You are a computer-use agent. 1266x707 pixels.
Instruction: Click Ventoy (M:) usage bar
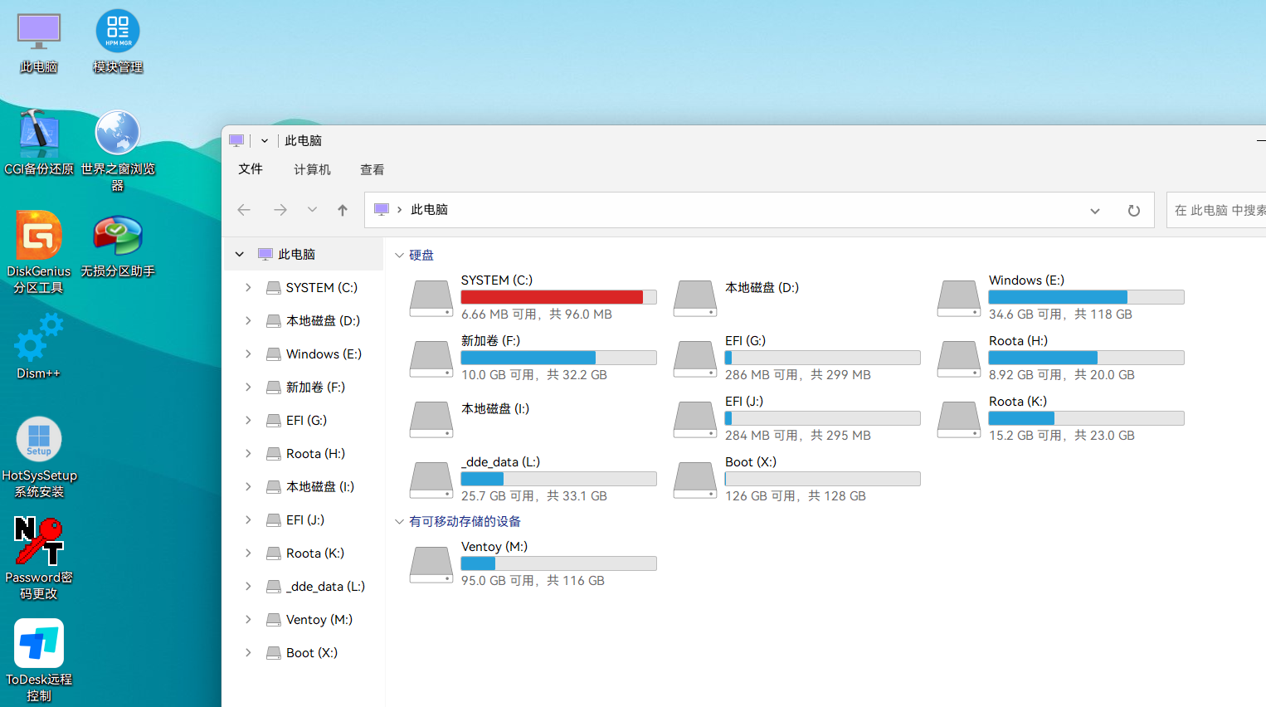[559, 563]
